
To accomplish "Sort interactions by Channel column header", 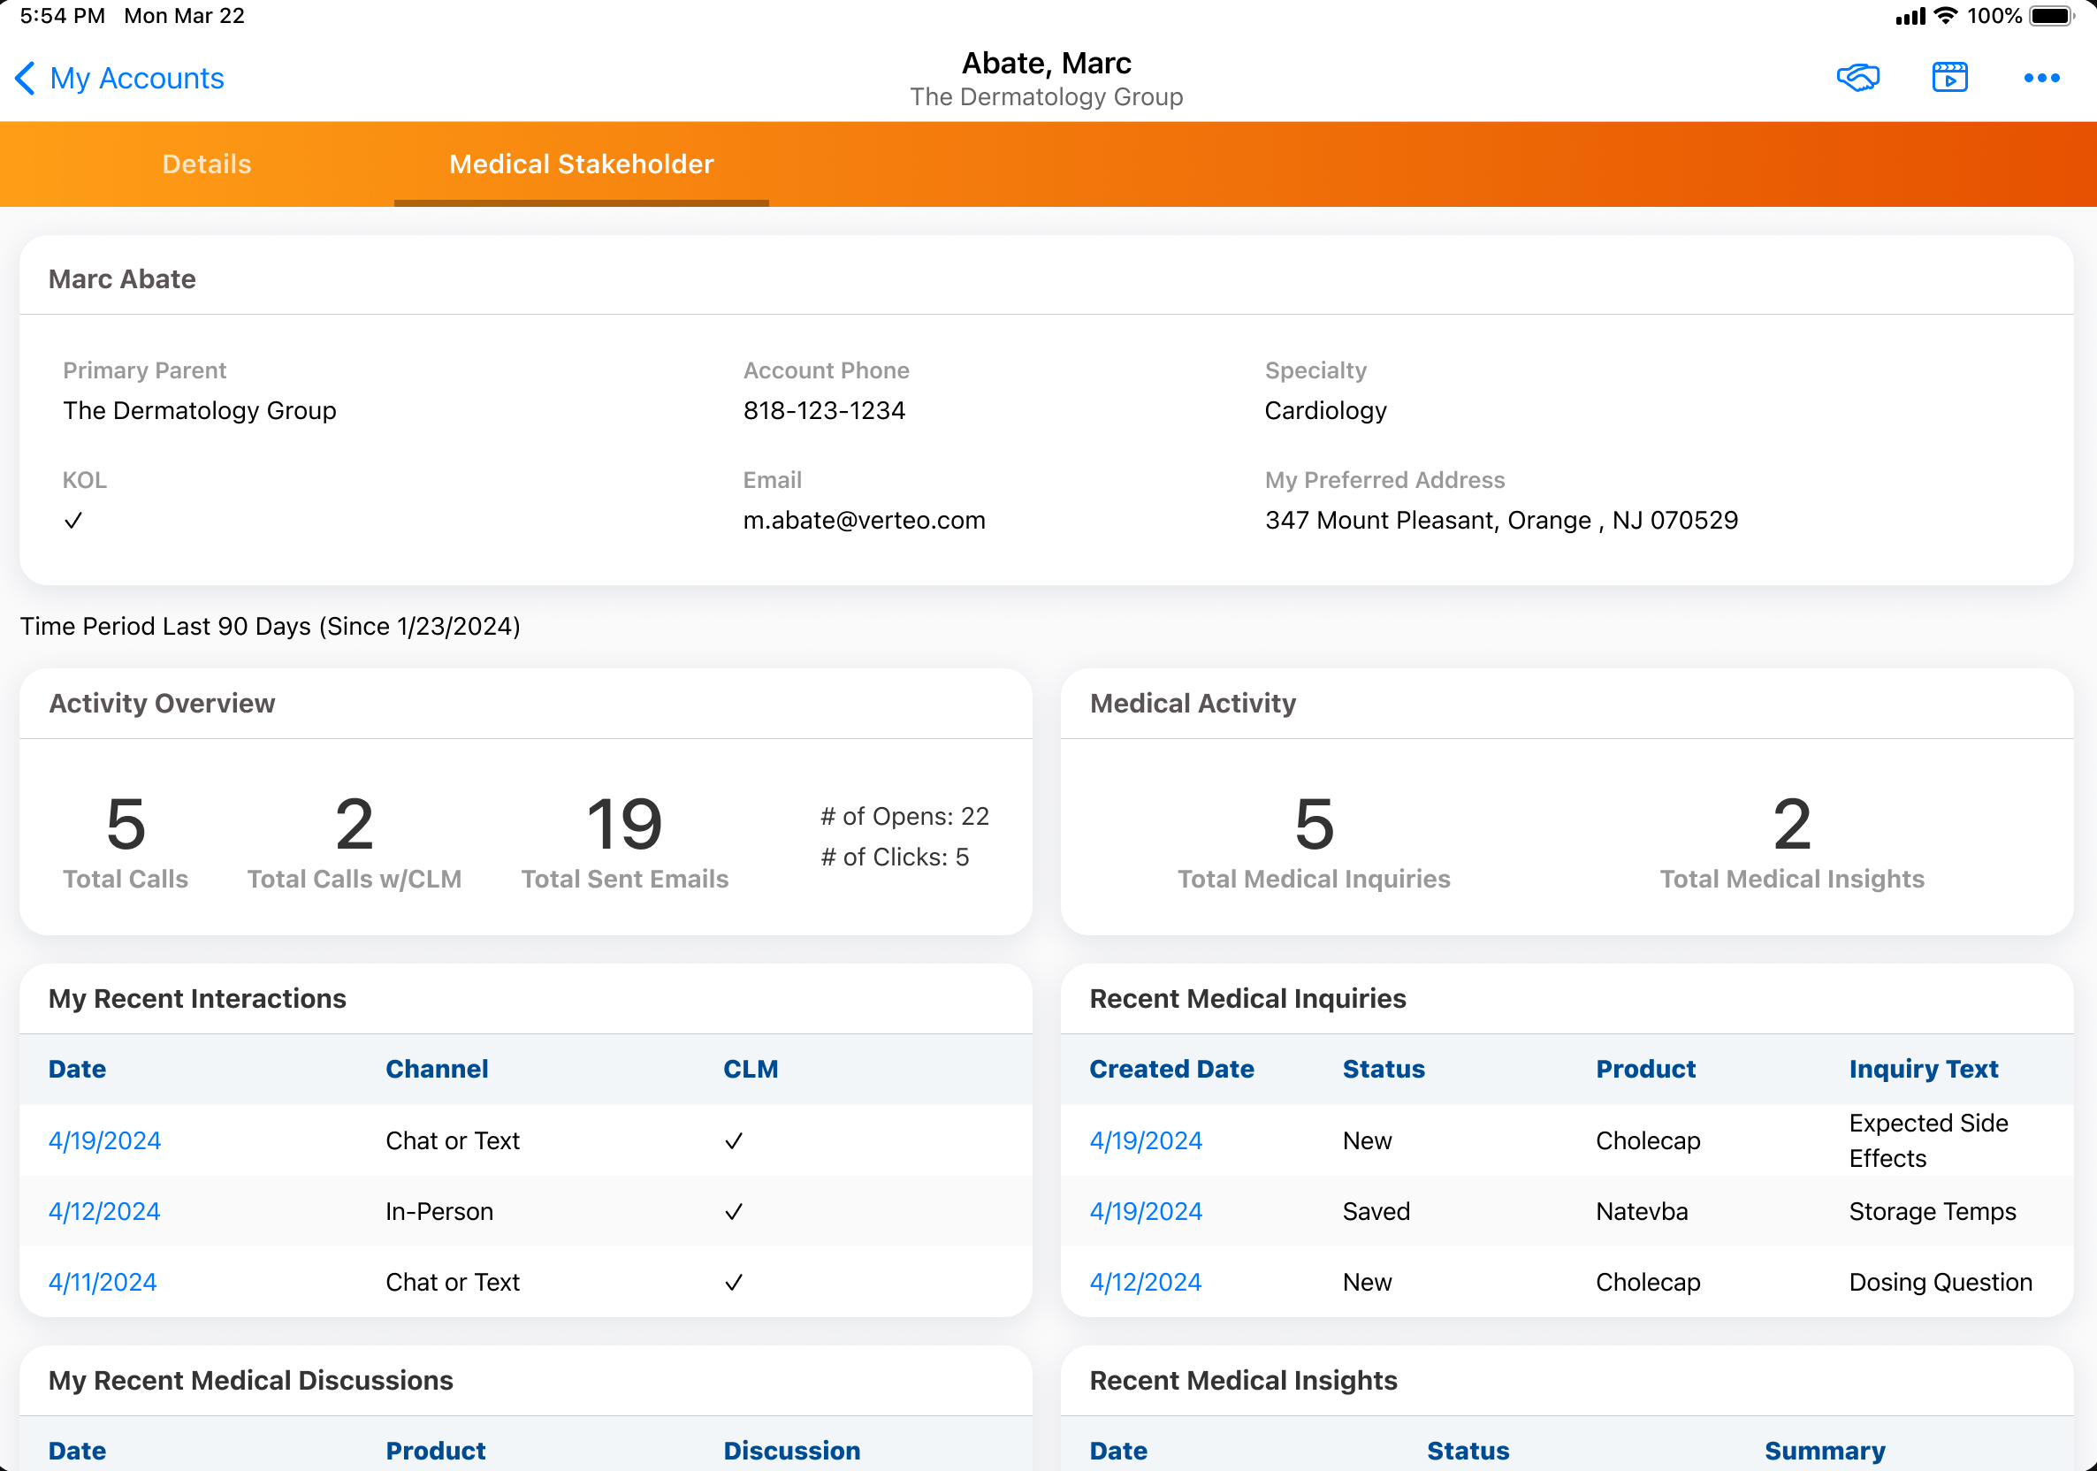I will (x=437, y=1068).
